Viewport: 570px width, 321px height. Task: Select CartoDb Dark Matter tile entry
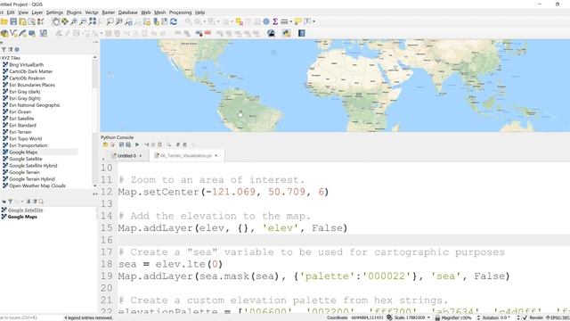31,71
